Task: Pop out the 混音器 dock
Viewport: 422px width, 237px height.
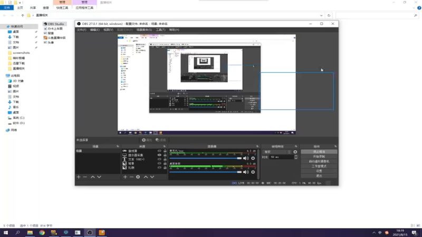Action: (257, 146)
